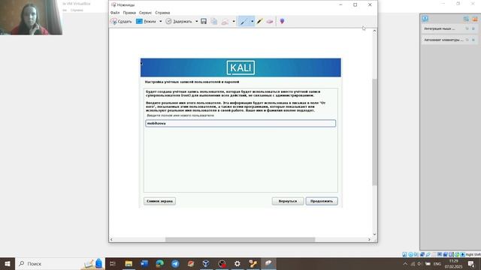Viewport: 481px width, 270px height.
Task: Open the Settings gear in the taskbar
Action: tap(237, 263)
